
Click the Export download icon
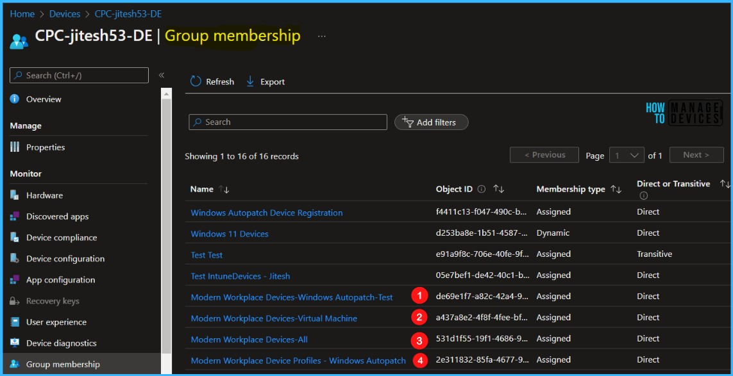[250, 81]
